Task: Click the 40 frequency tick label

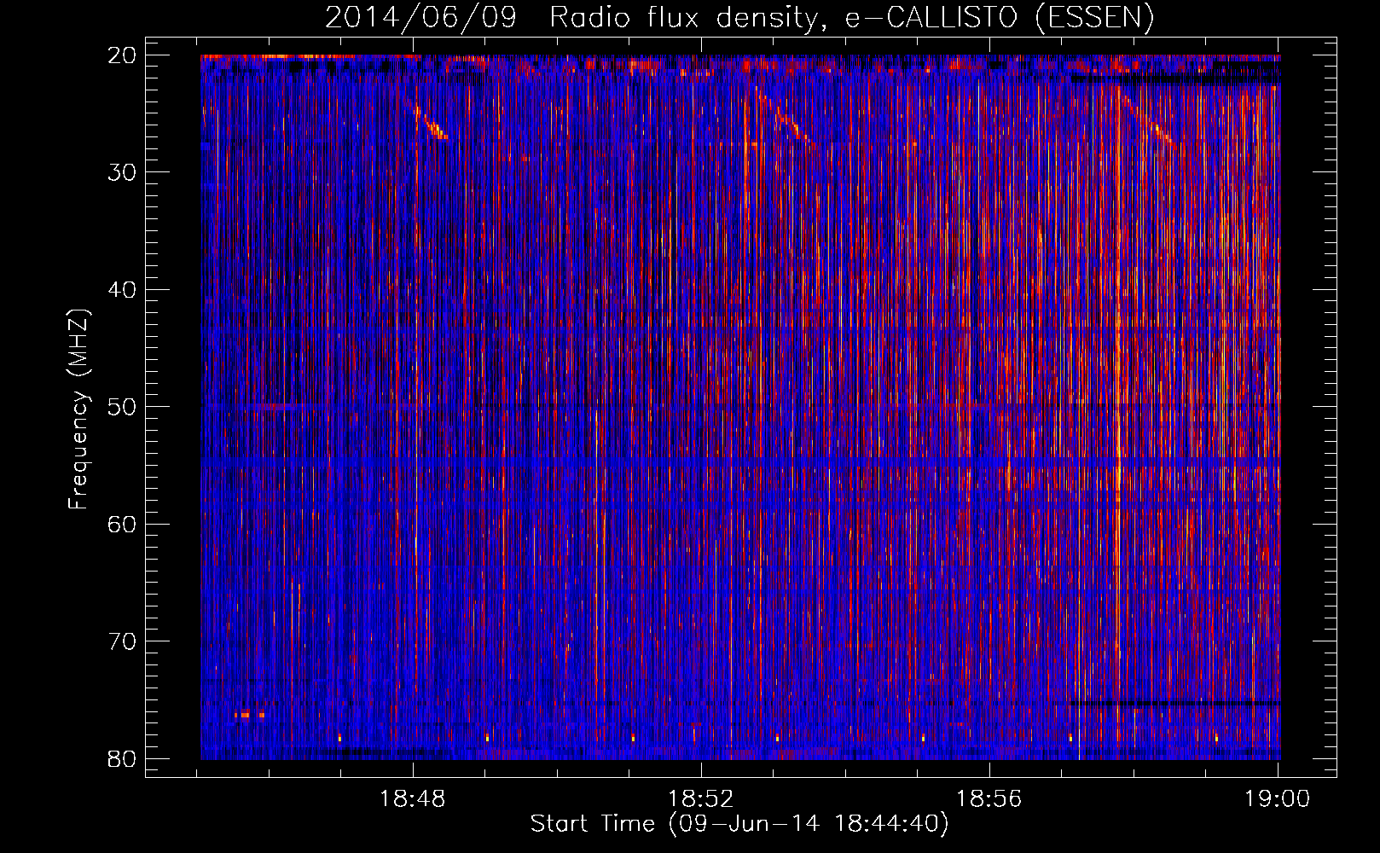Action: 122,289
